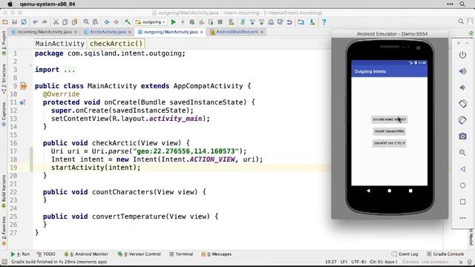Tap COUNT CHARACTERS button in emulator

[x=389, y=131]
